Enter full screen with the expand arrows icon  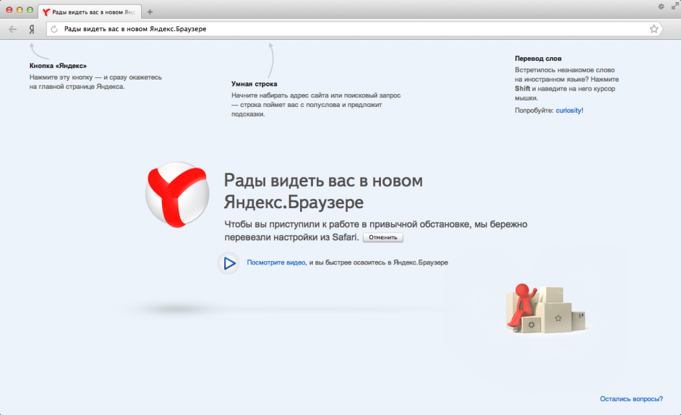674,6
